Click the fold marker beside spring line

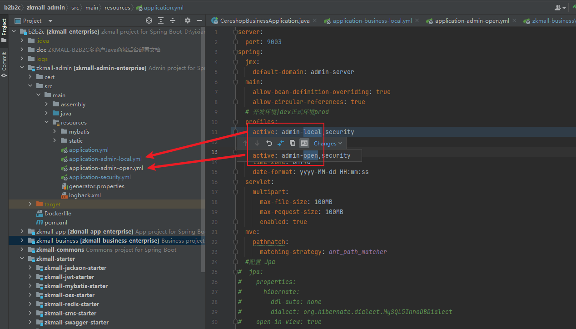click(x=235, y=52)
